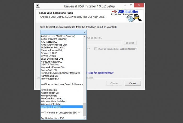Select Runtime Live CD
The image size is (183, 123).
click(62, 76)
